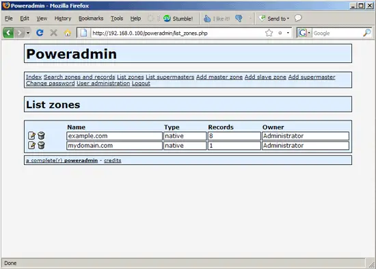Edit the mydomain.com zone
376x269 pixels.
click(31, 145)
